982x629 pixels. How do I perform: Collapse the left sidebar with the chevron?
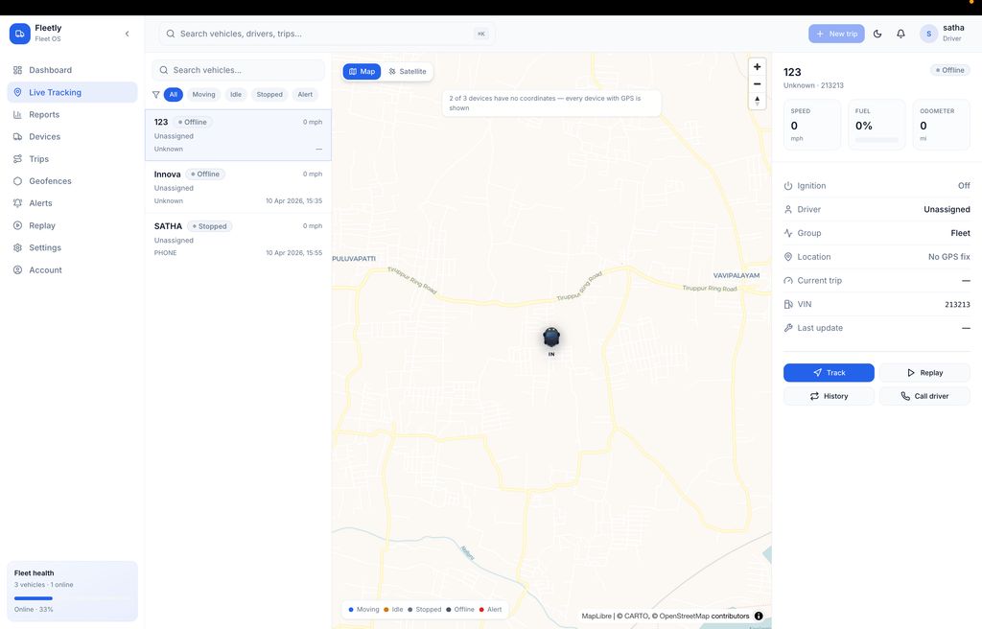pyautogui.click(x=127, y=32)
